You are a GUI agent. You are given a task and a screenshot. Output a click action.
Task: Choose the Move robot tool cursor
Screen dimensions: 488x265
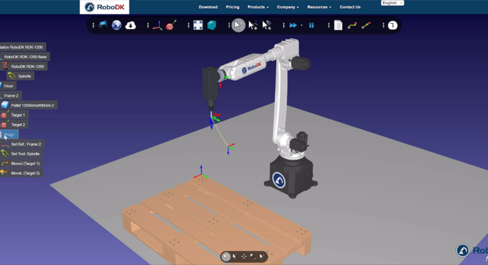coord(267,25)
